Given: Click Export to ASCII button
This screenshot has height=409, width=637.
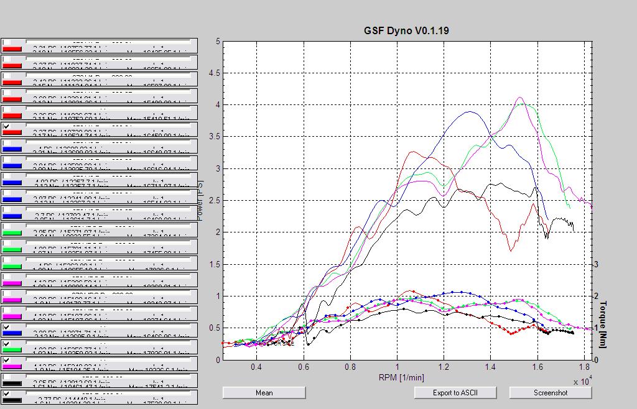Looking at the screenshot, I should coord(455,392).
